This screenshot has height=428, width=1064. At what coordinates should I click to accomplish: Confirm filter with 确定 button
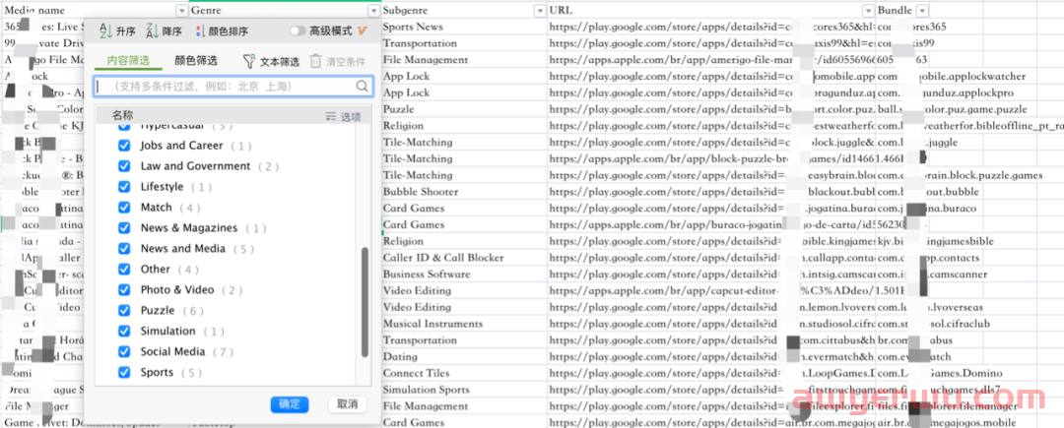[x=290, y=404]
